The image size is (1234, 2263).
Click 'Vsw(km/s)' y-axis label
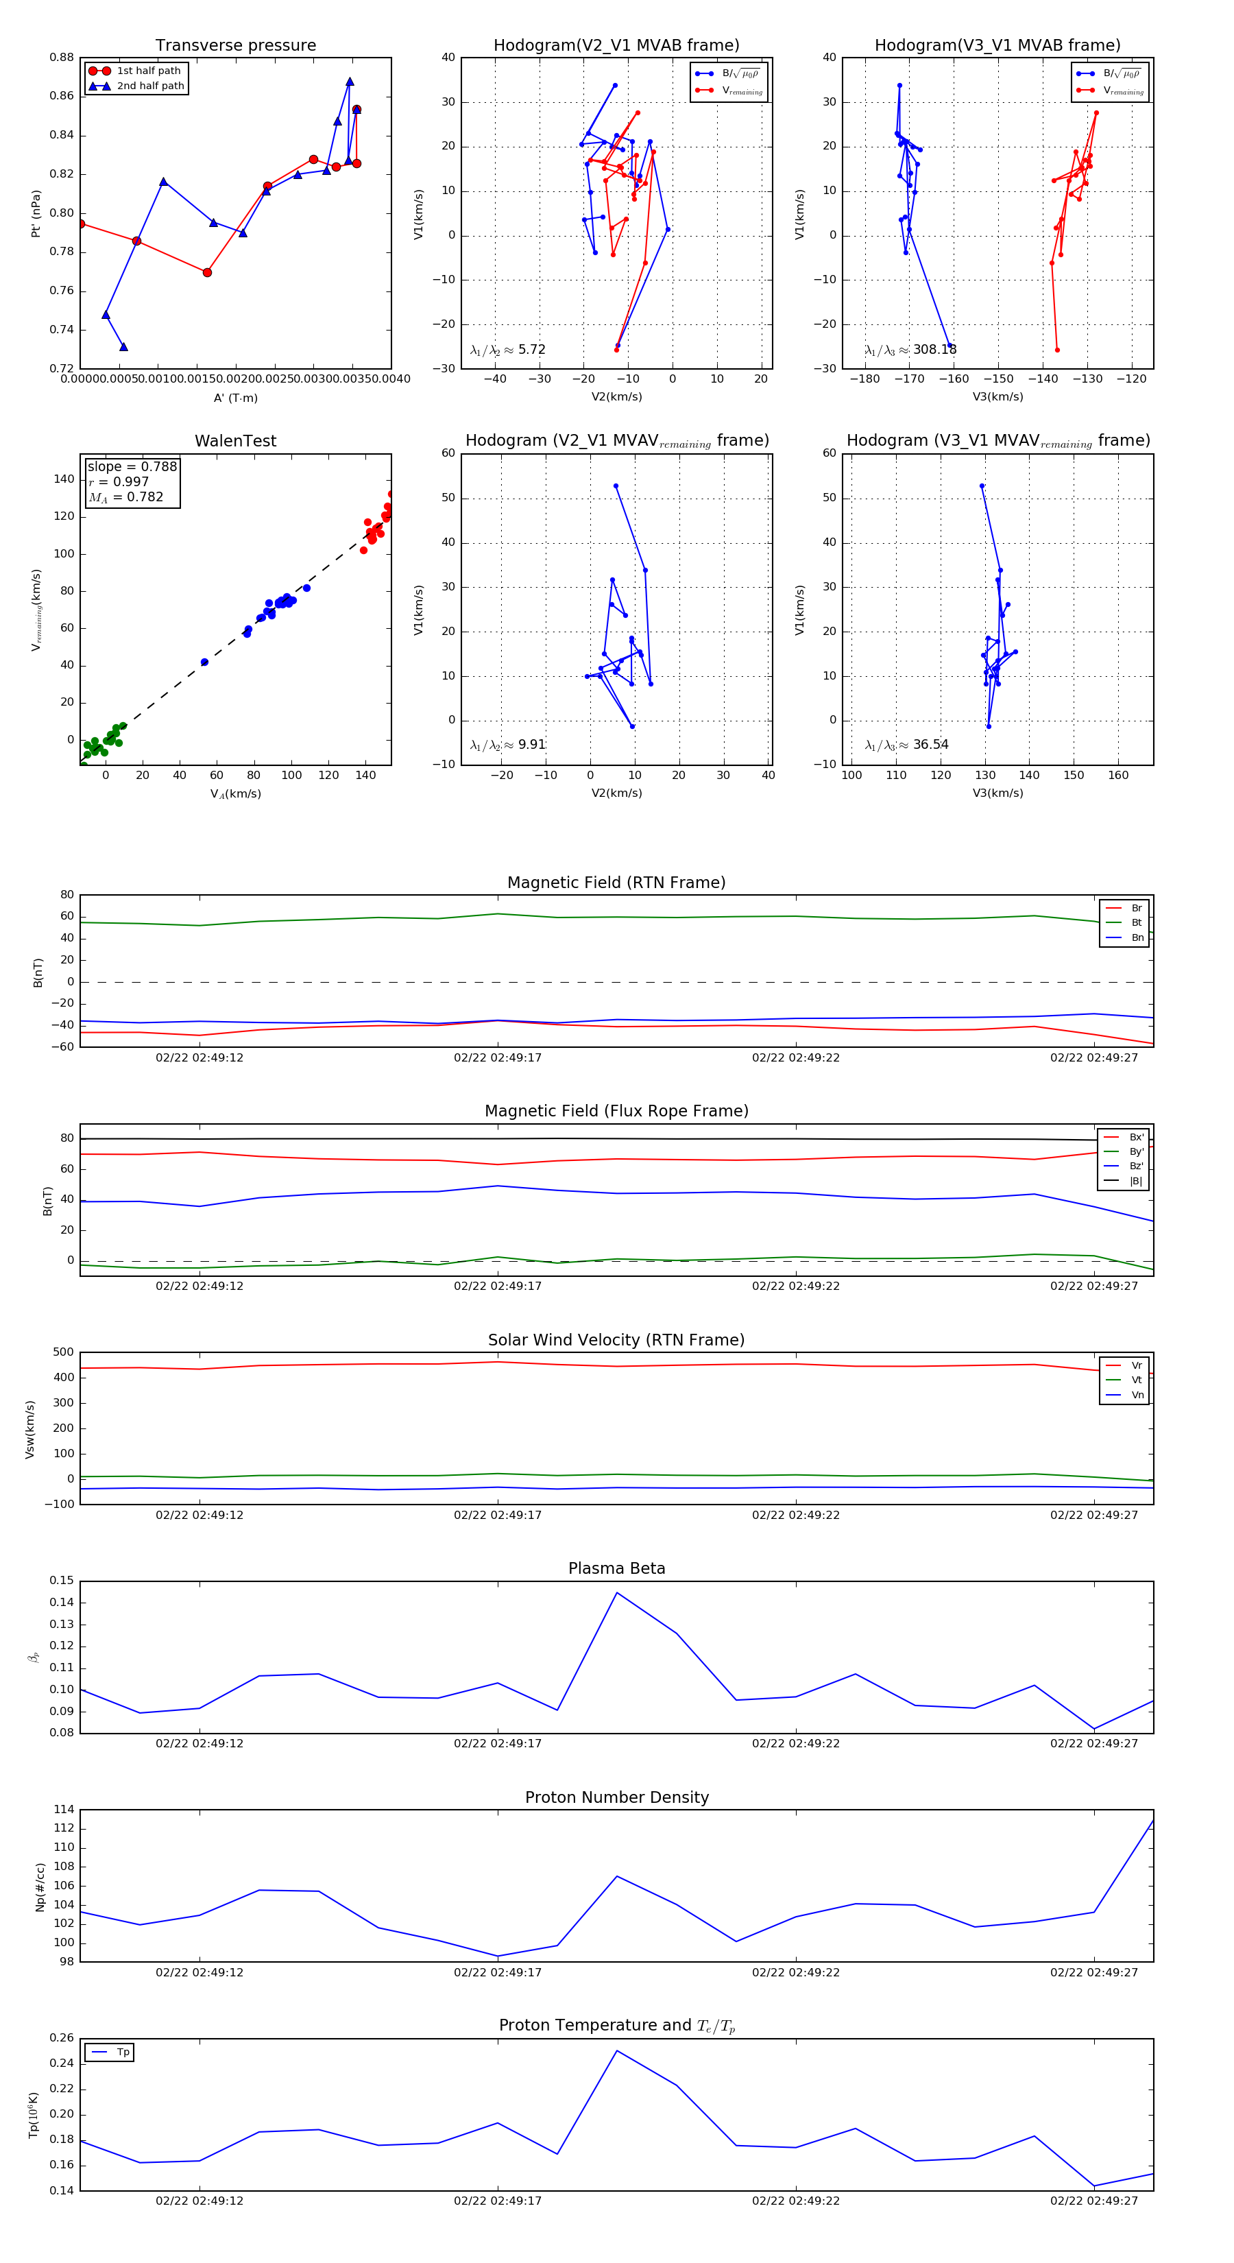30,1429
